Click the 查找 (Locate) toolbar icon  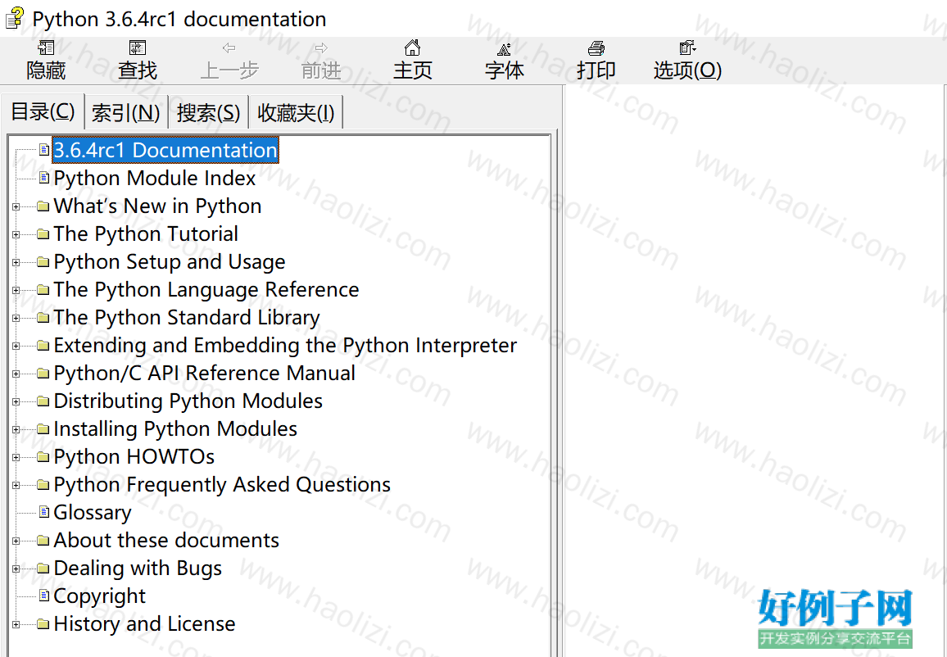(x=138, y=48)
